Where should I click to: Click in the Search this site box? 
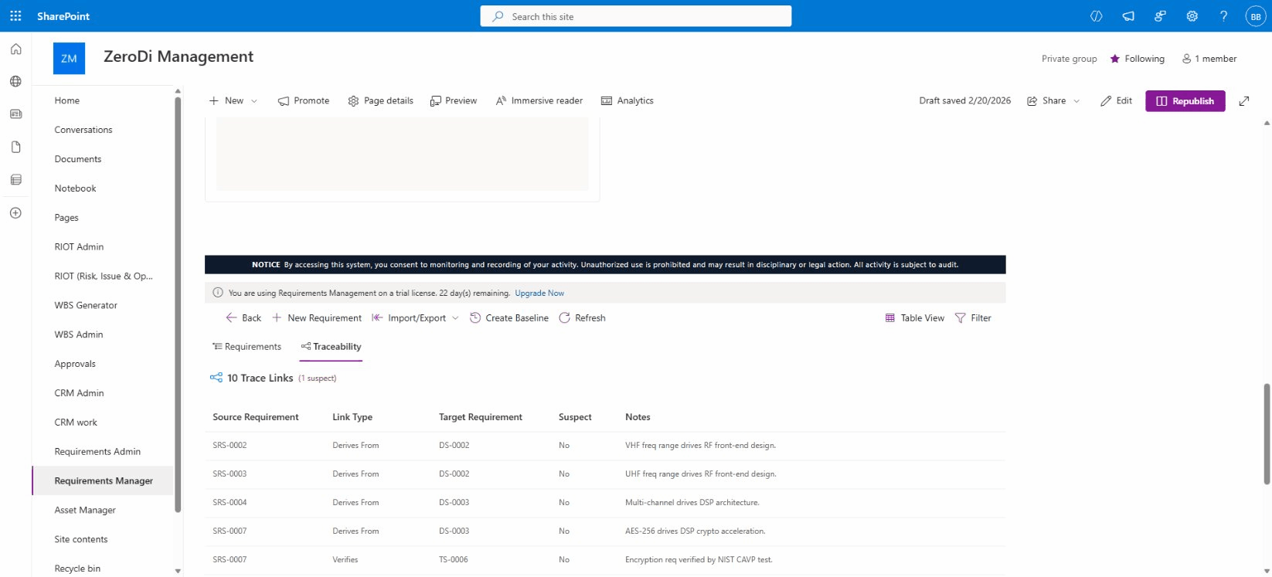click(636, 16)
